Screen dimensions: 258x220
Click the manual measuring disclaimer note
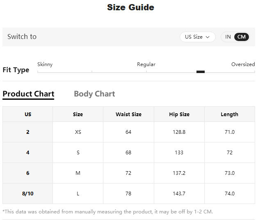pyautogui.click(x=108, y=212)
